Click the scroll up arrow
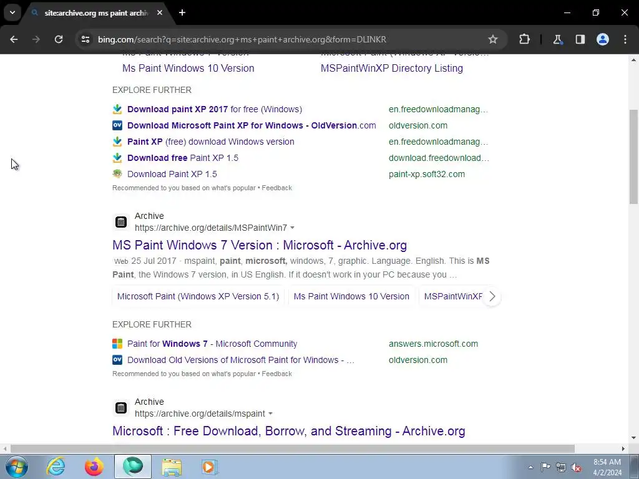Screen dimensions: 639x479 click(x=633, y=60)
